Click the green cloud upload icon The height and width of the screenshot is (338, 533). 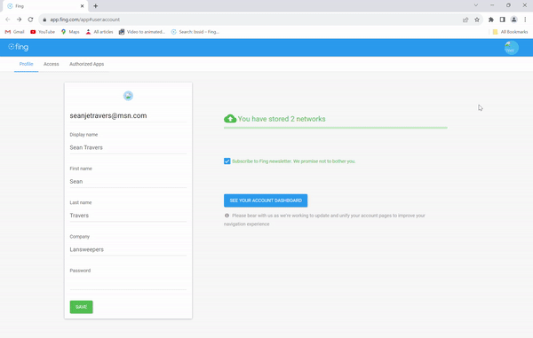point(230,119)
